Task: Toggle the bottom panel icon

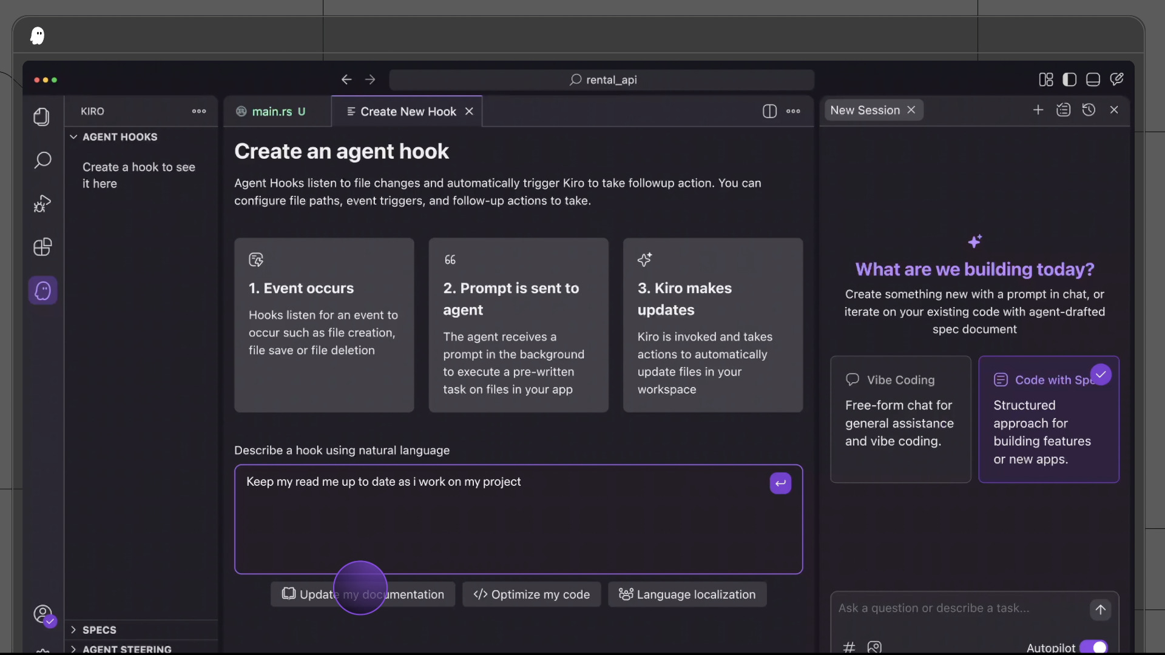Action: (x=1093, y=79)
